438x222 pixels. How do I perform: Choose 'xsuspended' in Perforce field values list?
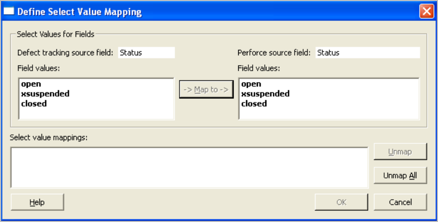pos(265,94)
